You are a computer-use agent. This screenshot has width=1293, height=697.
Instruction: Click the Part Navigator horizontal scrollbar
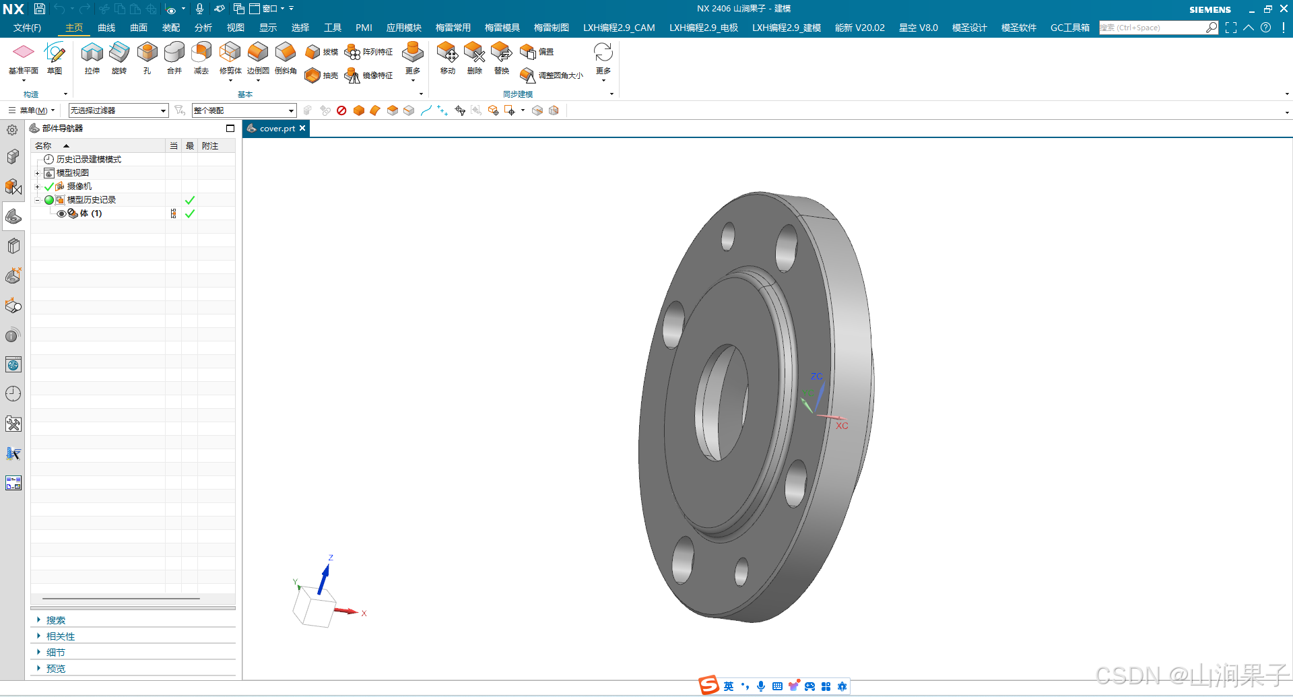[x=121, y=598]
